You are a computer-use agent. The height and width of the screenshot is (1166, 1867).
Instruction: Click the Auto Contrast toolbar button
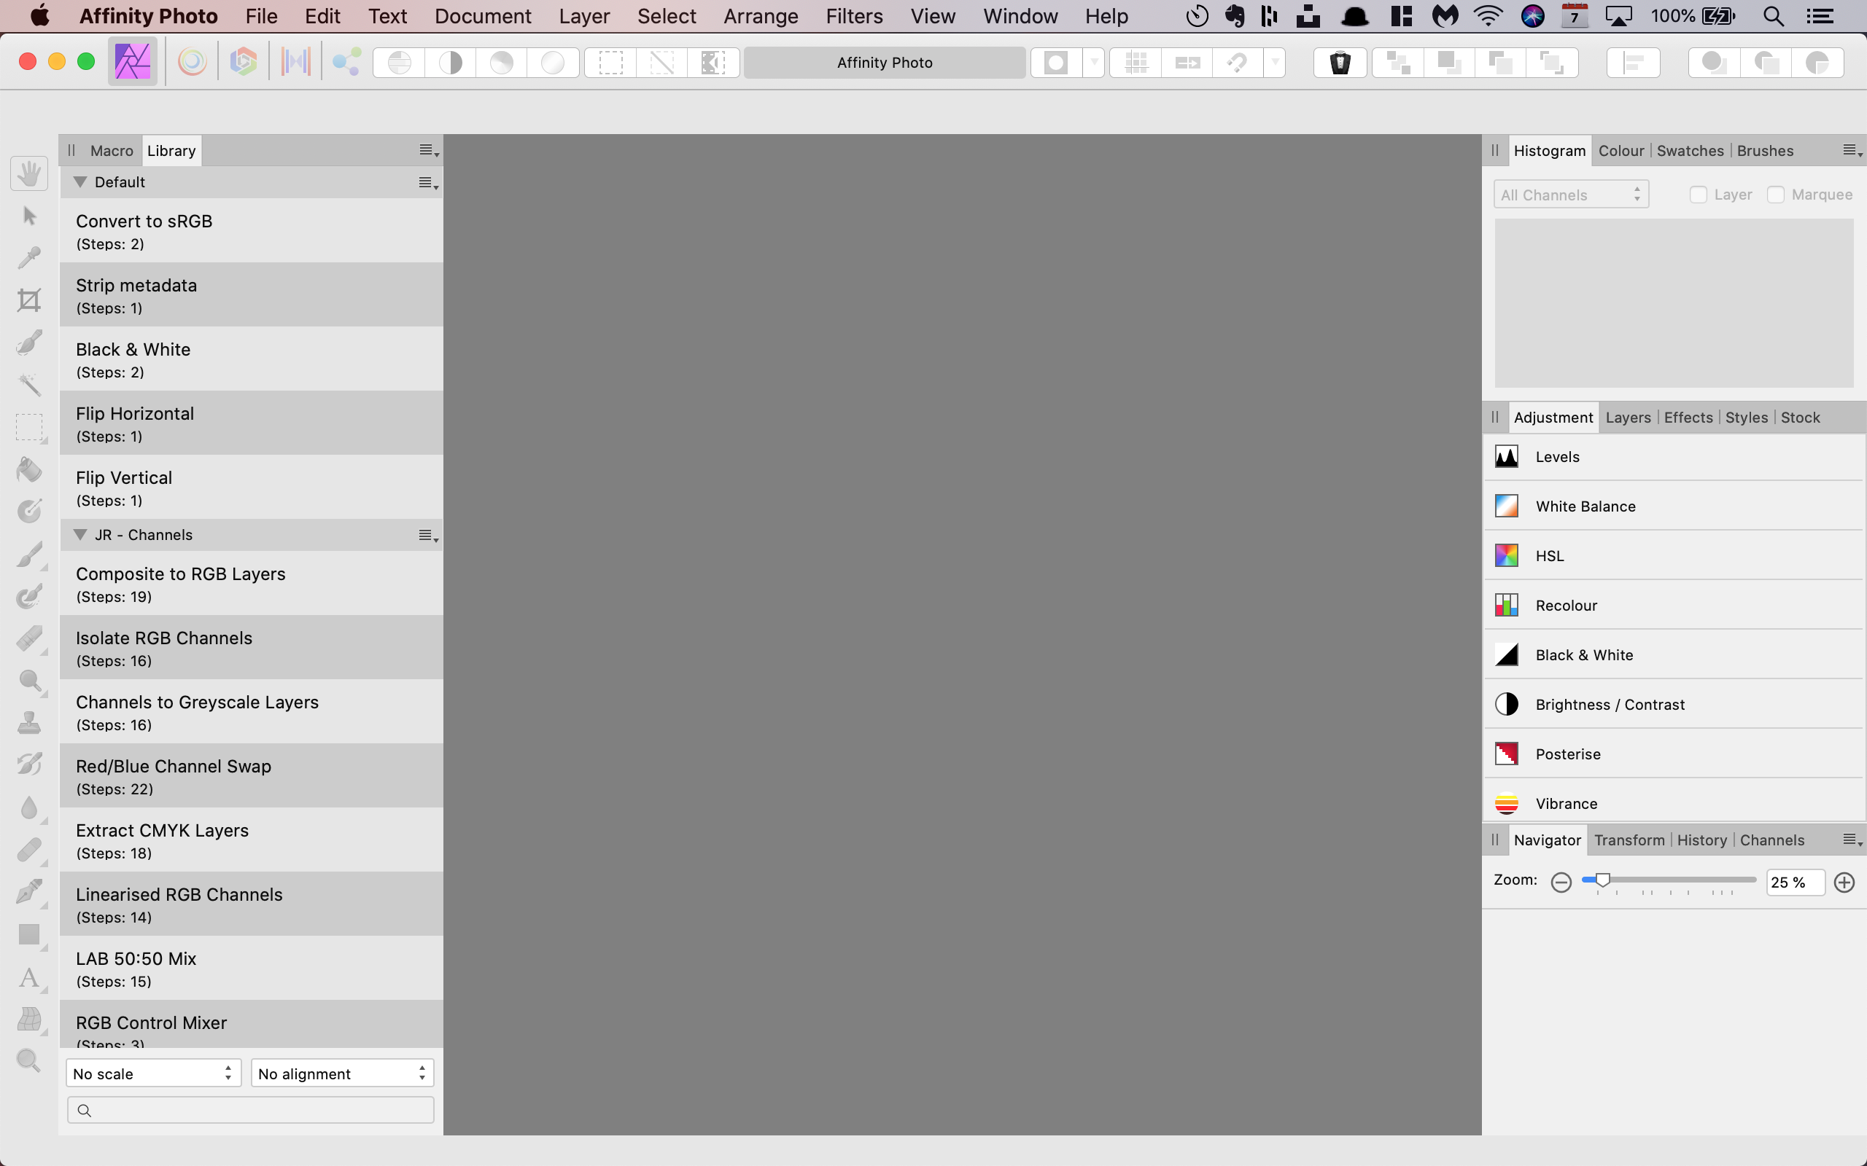pyautogui.click(x=451, y=63)
